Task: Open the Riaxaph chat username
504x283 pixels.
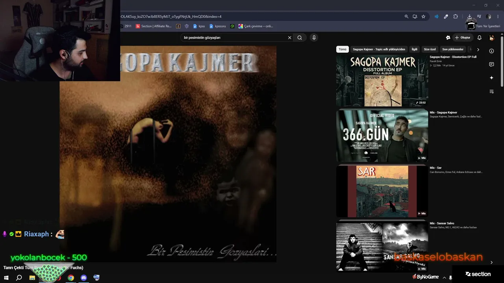Action: coord(36,234)
